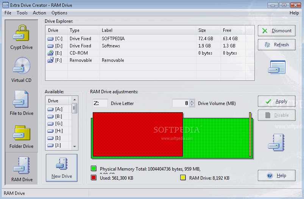
Task: Sort by the Label column header
Action: click(x=148, y=30)
